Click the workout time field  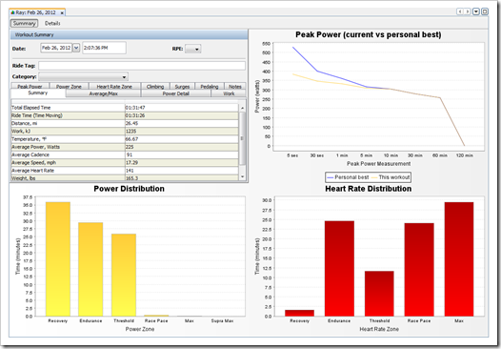tap(104, 48)
